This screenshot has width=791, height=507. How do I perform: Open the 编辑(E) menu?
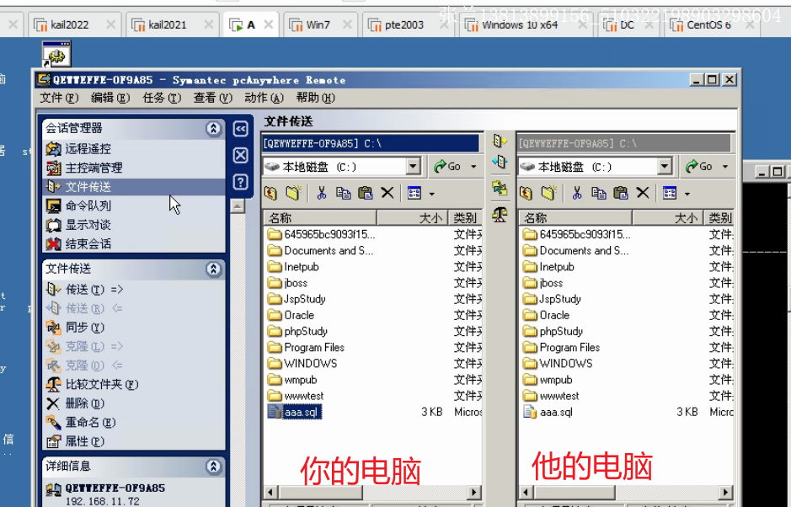click(x=110, y=98)
